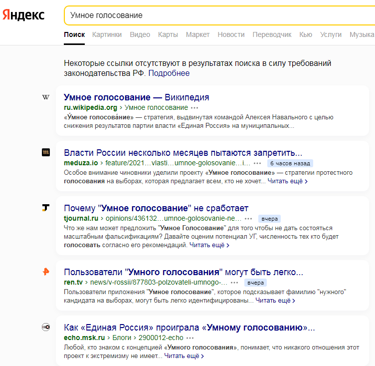Click the tjournal.ru domain link
This screenshot has height=366, width=375.
81,218
